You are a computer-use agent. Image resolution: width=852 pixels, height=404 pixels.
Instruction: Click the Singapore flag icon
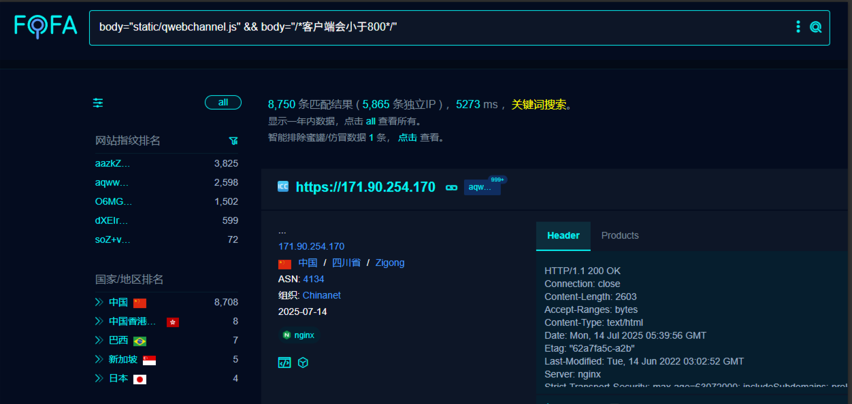(149, 360)
